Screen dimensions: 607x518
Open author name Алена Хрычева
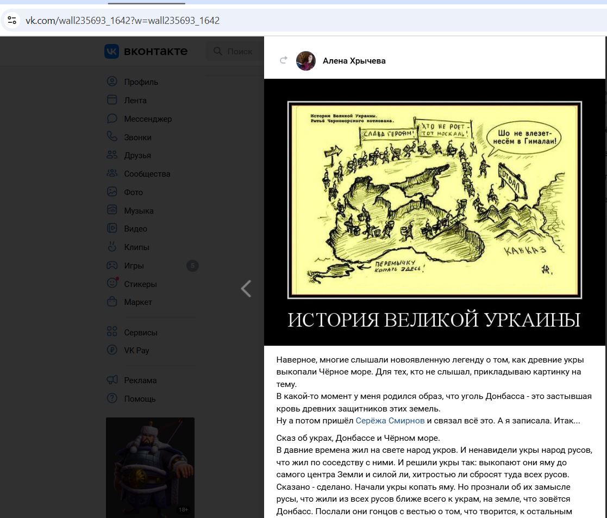pos(354,61)
